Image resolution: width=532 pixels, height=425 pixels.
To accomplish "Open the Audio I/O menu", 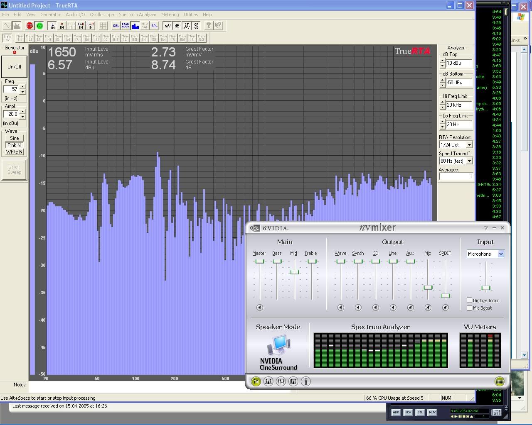I will [75, 15].
